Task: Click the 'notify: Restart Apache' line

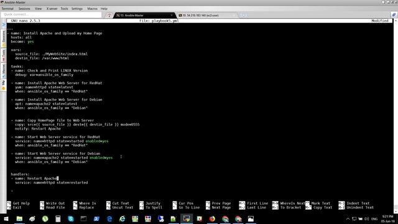Action: (38, 129)
